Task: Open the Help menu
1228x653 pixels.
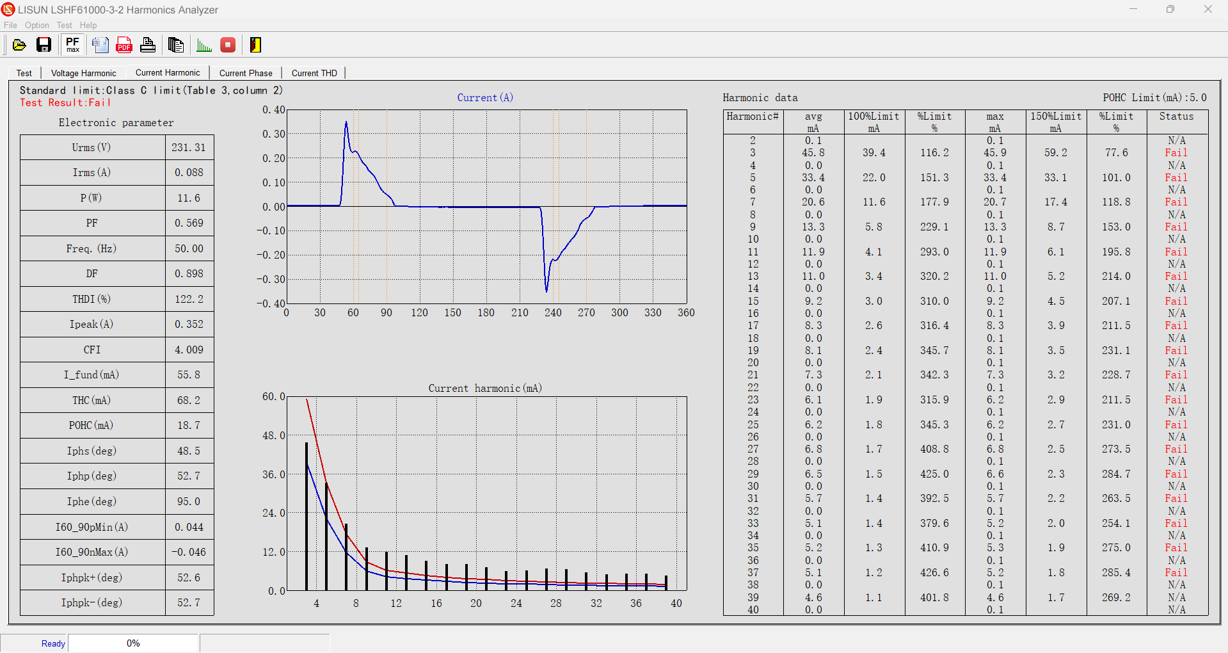Action: tap(88, 26)
